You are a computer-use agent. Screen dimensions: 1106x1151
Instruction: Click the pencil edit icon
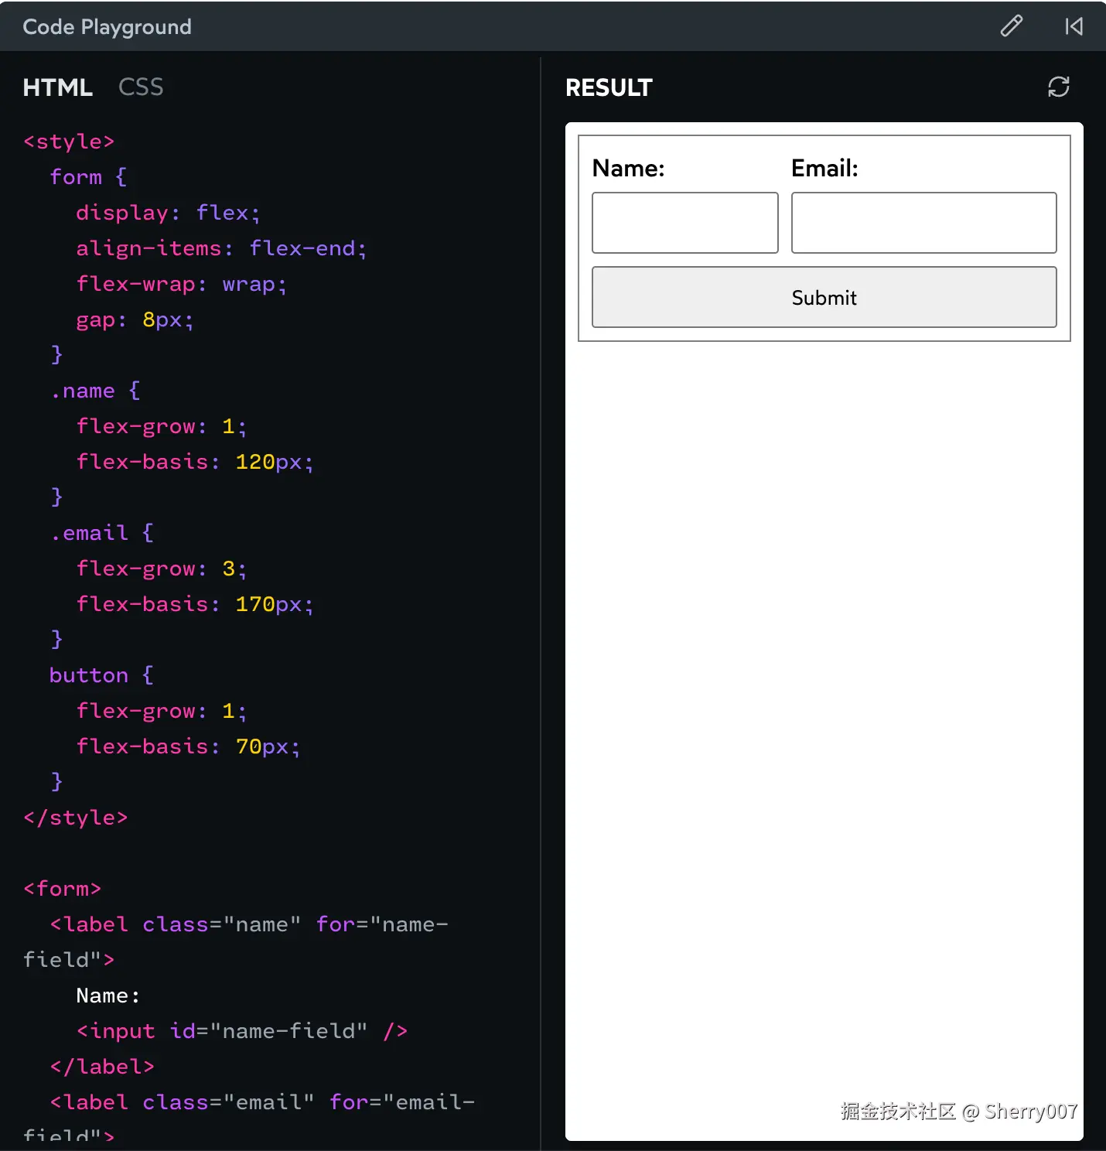[1012, 26]
